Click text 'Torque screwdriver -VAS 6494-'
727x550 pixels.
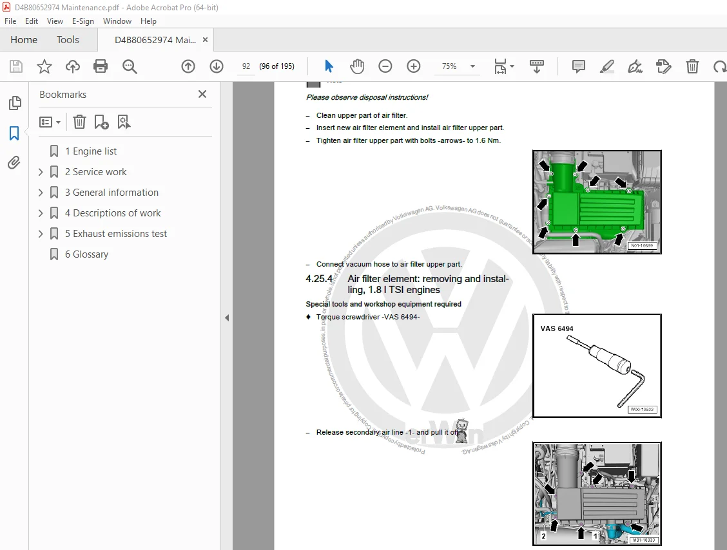pos(367,317)
